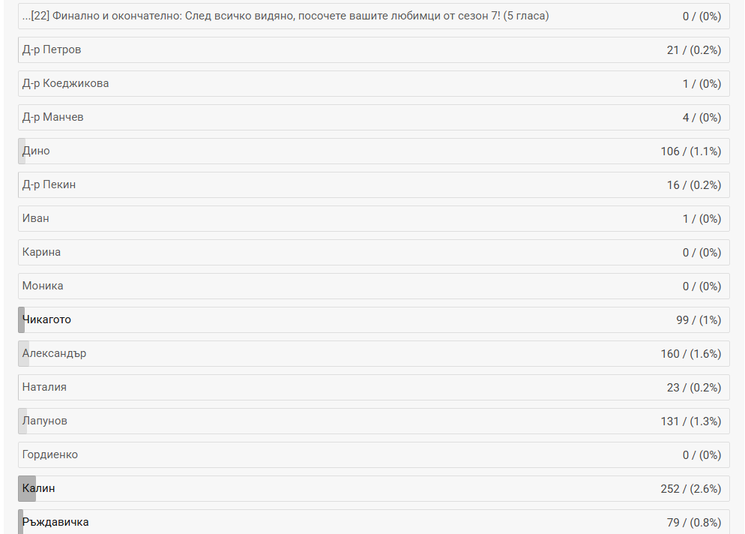This screenshot has width=745, height=534.
Task: Select the Карина poll row
Action: [x=41, y=252]
